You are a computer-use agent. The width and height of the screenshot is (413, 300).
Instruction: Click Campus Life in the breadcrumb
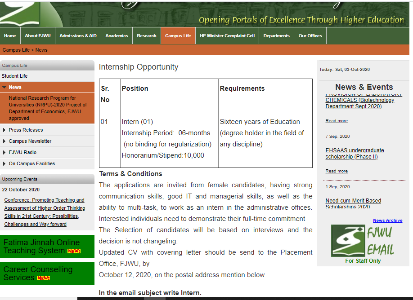pos(16,50)
